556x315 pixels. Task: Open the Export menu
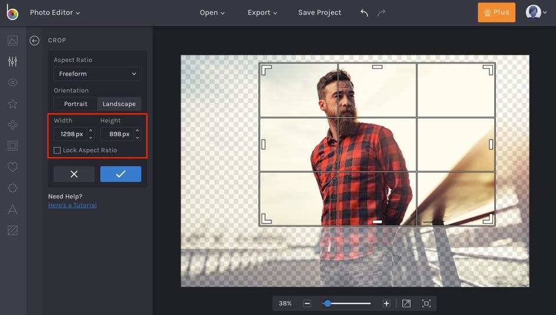point(262,12)
